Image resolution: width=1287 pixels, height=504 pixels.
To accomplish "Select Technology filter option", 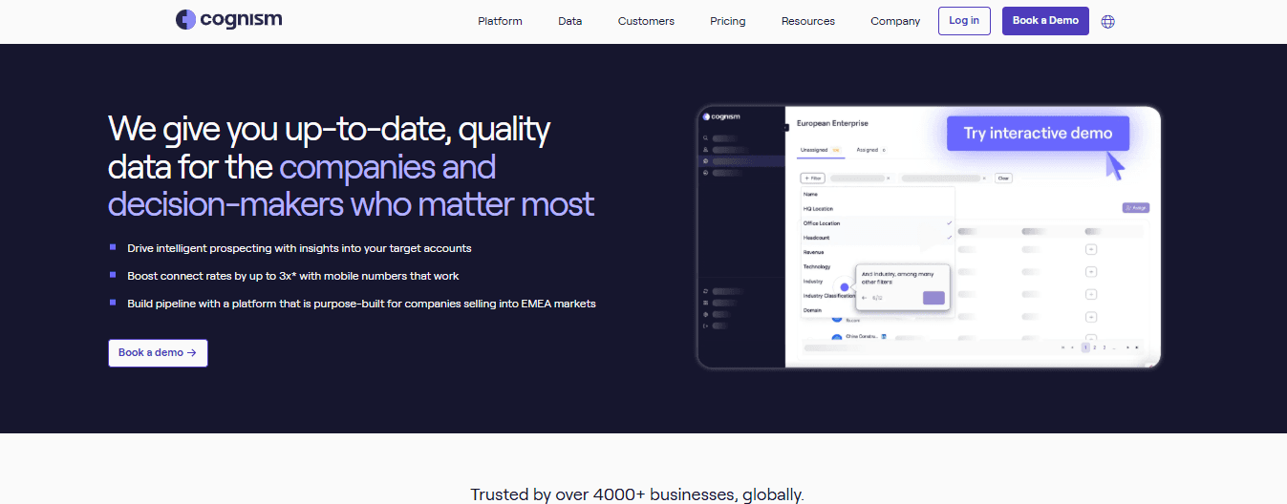I will (x=878, y=266).
